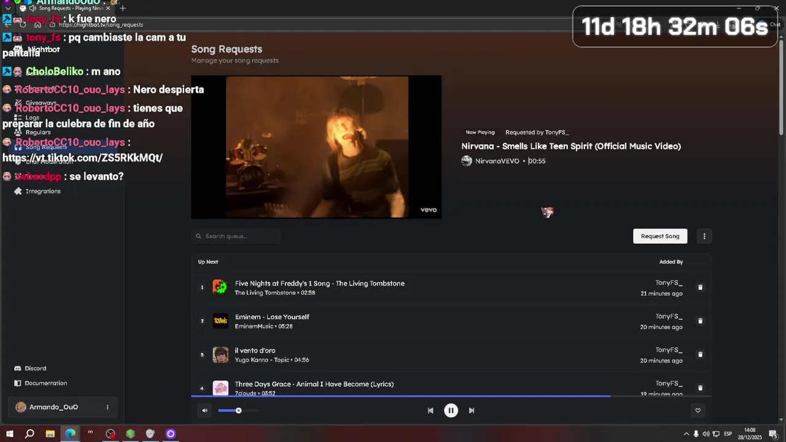Select Three Days Grace - Animal I Have Become

click(314, 384)
